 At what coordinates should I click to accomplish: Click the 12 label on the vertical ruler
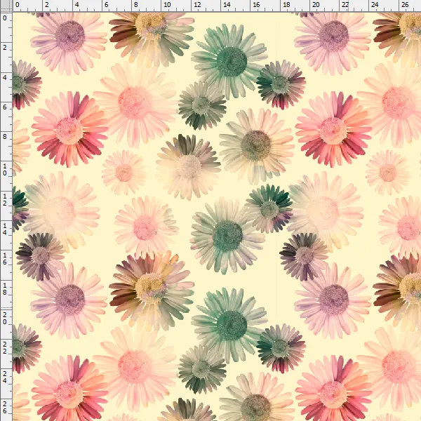[x=5, y=199]
